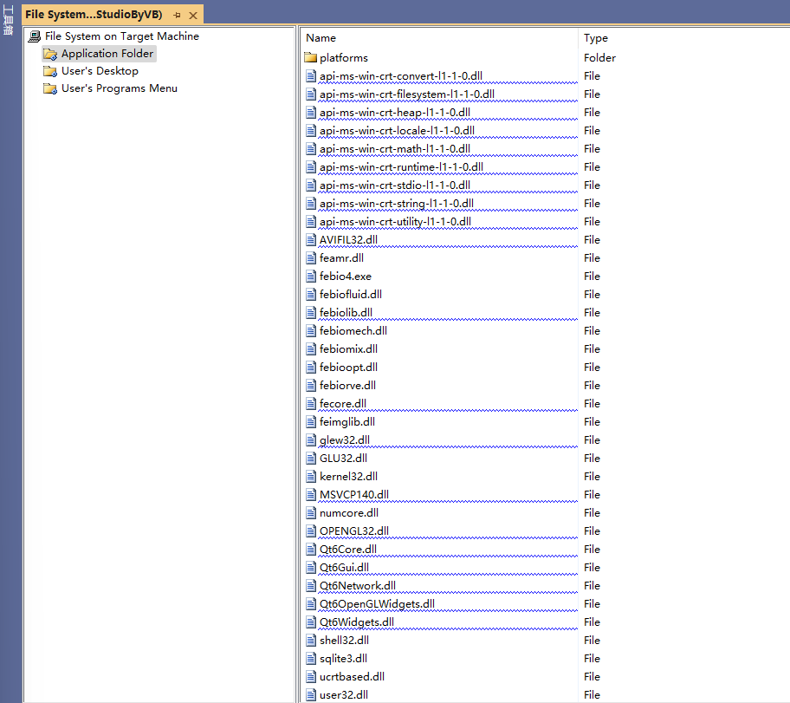Click the File System on Target Machine computer icon
Screen dimensions: 790x703
pos(35,36)
